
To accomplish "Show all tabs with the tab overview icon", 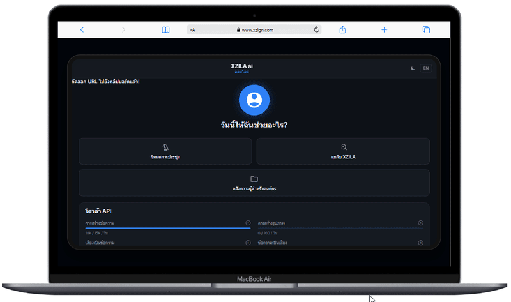I will 426,29.
